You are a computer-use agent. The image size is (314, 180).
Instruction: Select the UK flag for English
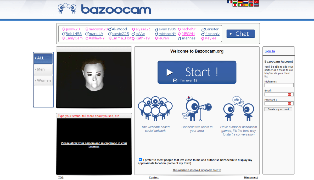pyautogui.click(x=251, y=2)
